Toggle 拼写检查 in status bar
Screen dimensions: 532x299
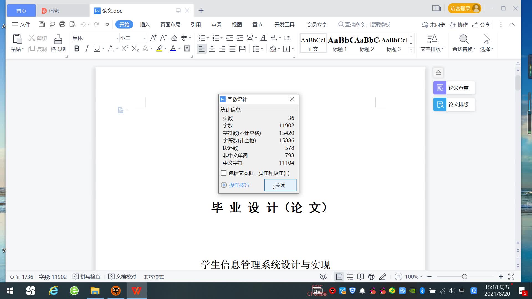[x=86, y=277]
